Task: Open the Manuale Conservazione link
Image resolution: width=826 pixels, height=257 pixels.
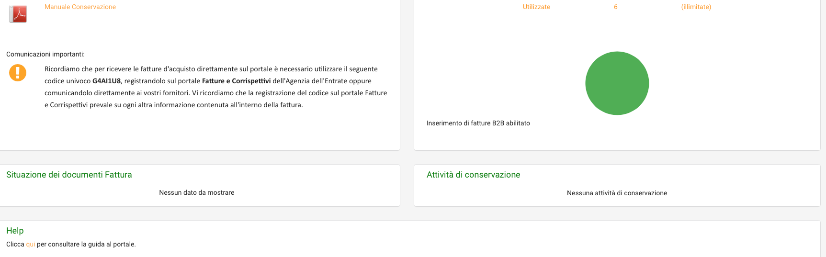Action: (x=80, y=7)
